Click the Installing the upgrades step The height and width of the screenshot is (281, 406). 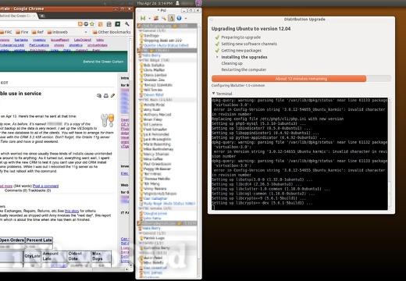coord(244,57)
